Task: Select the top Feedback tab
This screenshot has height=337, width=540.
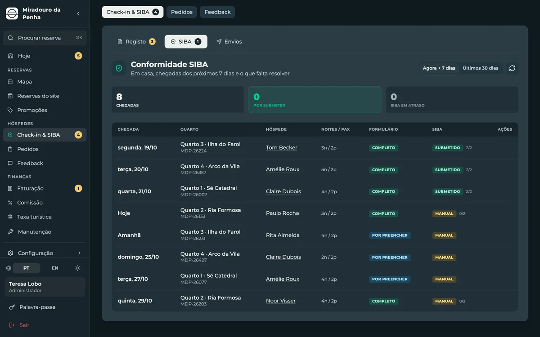Action: coord(217,12)
